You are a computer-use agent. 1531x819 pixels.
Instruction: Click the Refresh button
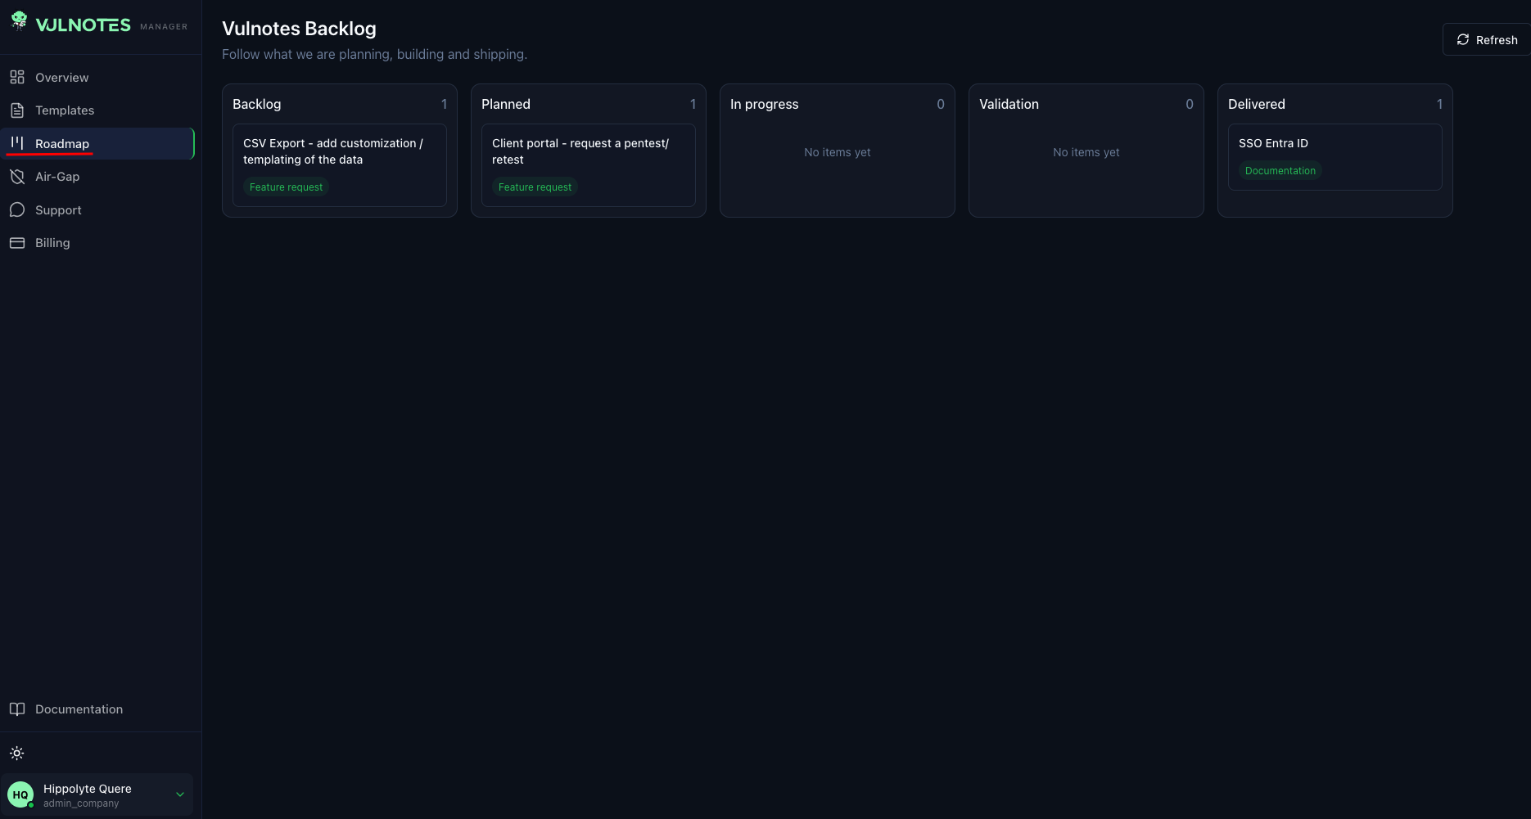pyautogui.click(x=1486, y=39)
